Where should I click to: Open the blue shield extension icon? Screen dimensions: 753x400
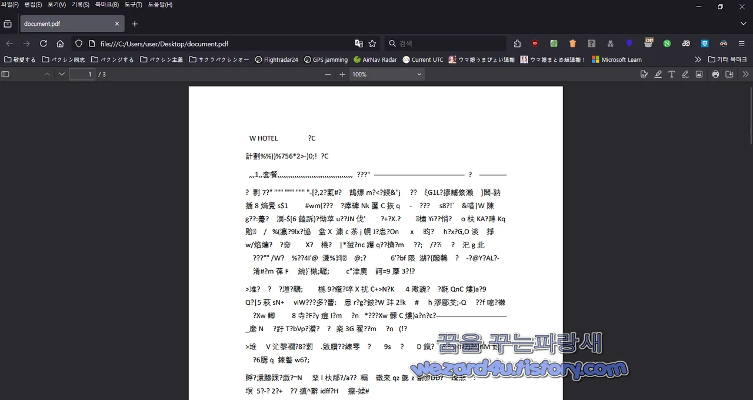705,44
